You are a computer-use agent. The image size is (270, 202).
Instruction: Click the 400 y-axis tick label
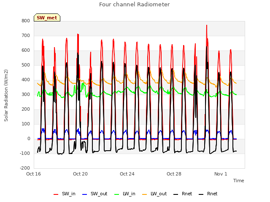coord(26,80)
